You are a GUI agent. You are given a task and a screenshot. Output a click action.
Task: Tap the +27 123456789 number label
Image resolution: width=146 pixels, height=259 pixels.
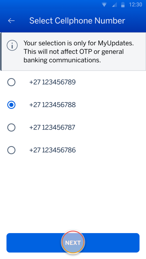[52, 82]
